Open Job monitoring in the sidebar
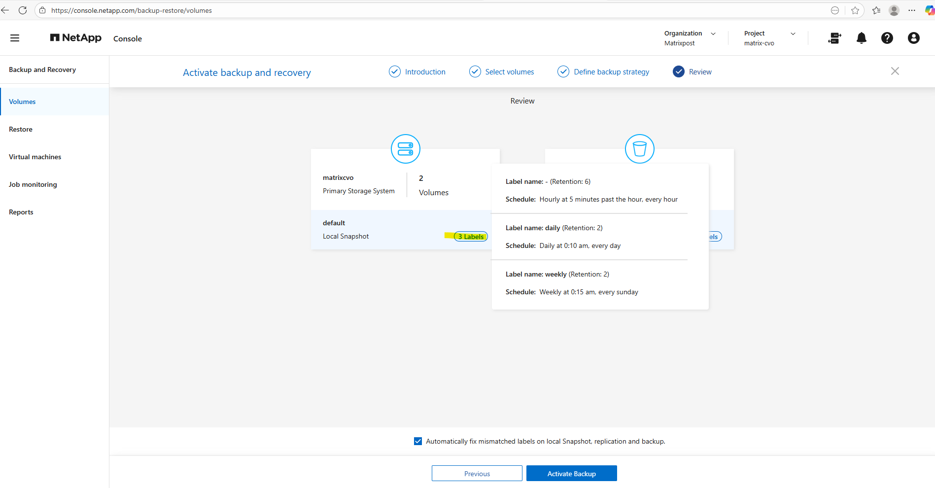Image resolution: width=935 pixels, height=488 pixels. pyautogui.click(x=33, y=184)
